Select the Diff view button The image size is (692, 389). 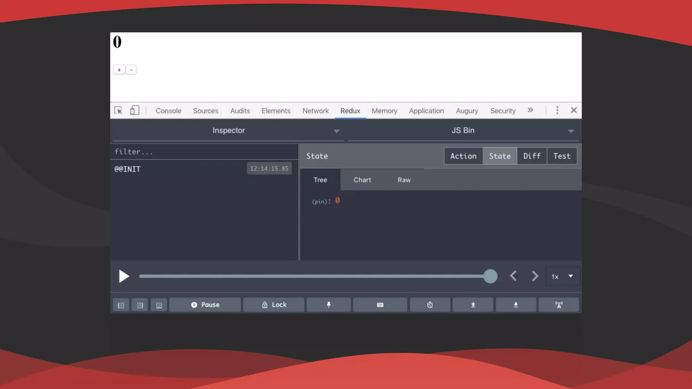[532, 156]
